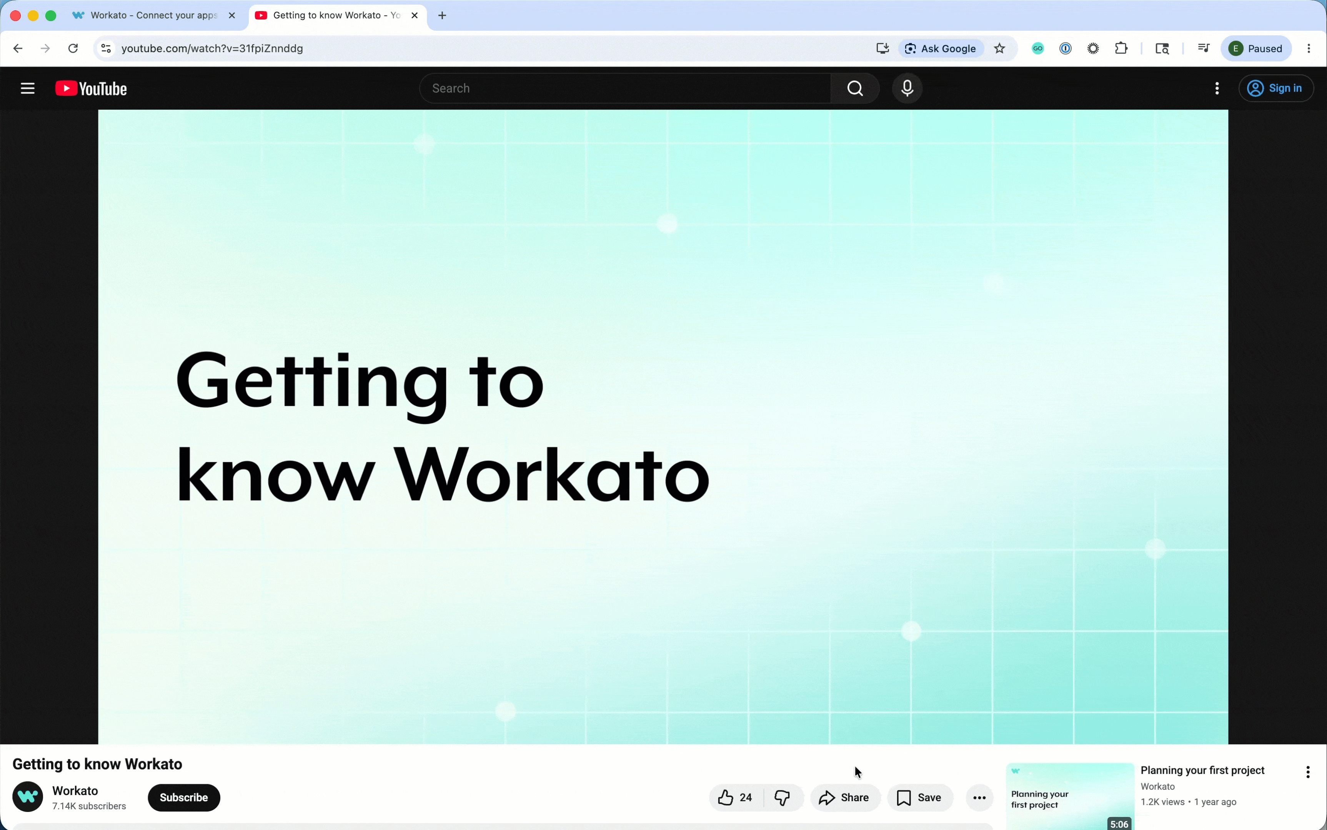The height and width of the screenshot is (830, 1327).
Task: Start voice search with microphone icon
Action: point(907,88)
